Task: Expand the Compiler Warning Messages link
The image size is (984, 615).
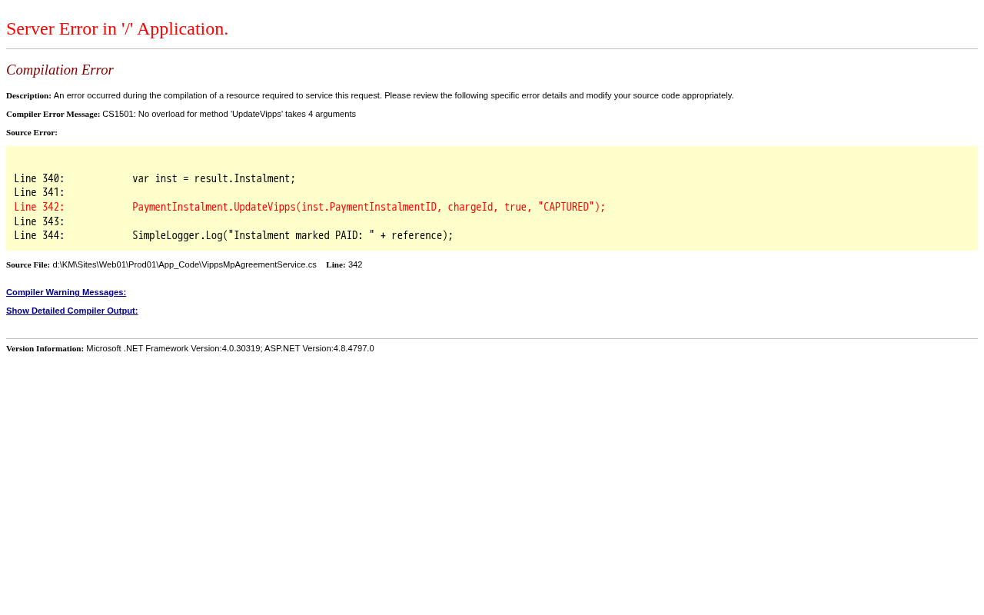Action: [x=66, y=292]
